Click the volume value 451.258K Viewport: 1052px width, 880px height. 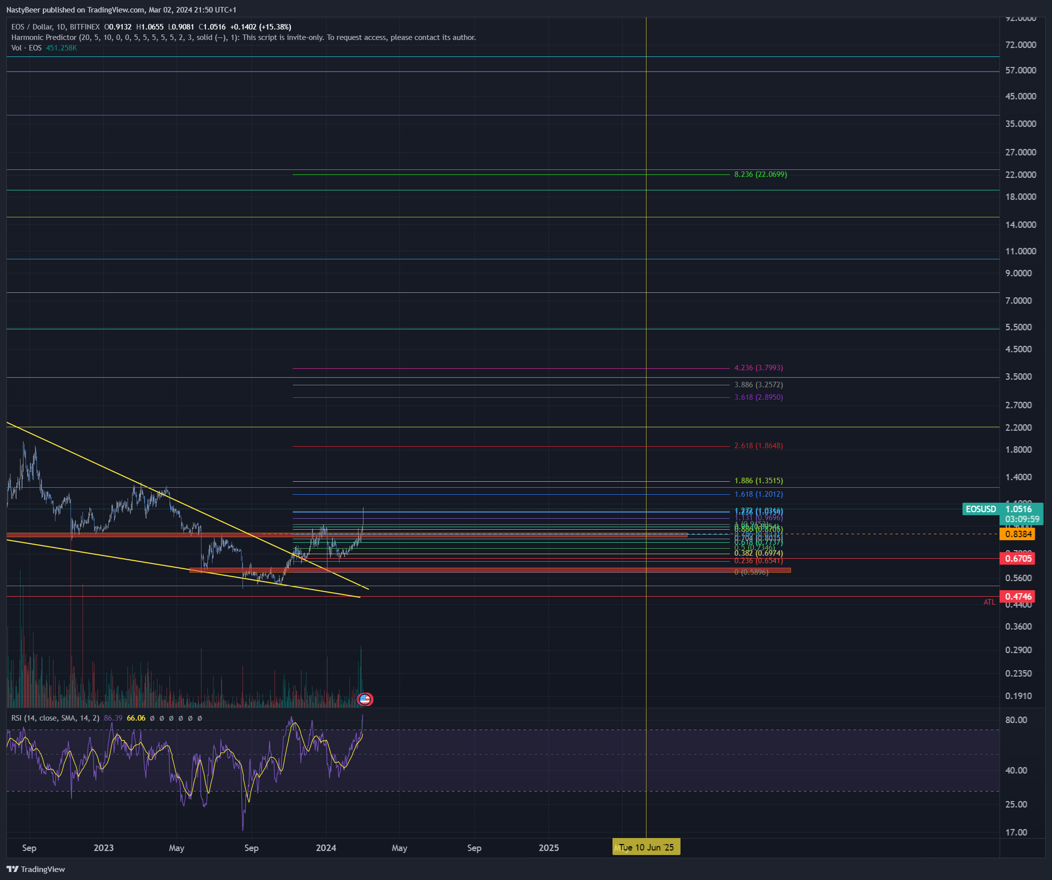61,48
